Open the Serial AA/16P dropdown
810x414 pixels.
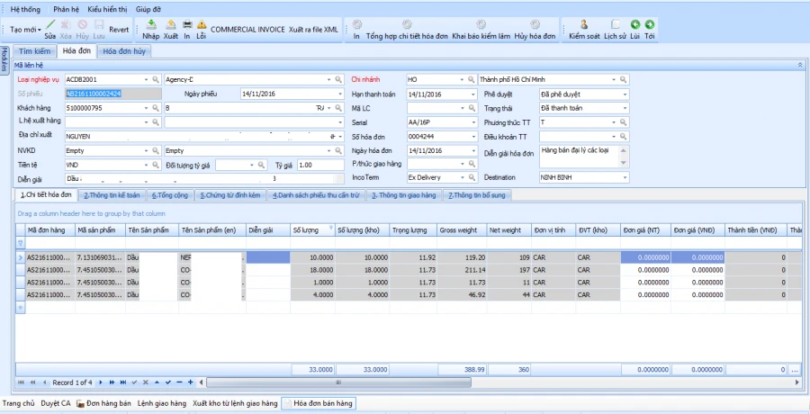(x=473, y=122)
